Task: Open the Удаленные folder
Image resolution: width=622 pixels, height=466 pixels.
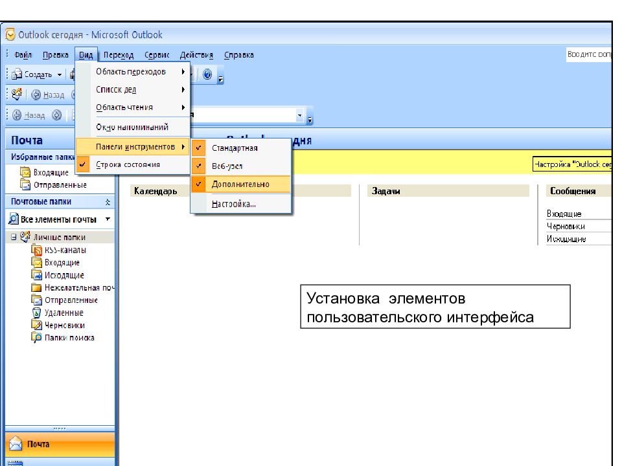Action: click(x=64, y=313)
